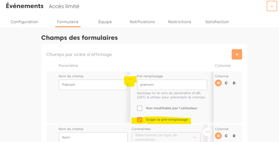Click the Pré-remplissage input containing 'prenom'
Screen dimensions: 279x142
(172, 85)
